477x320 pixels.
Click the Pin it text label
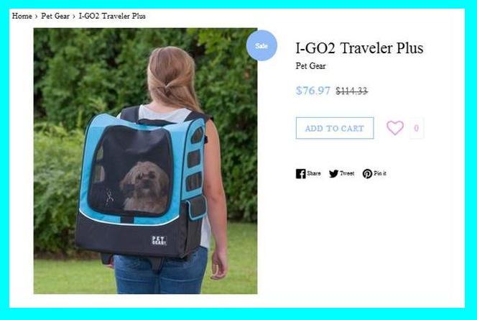point(380,173)
